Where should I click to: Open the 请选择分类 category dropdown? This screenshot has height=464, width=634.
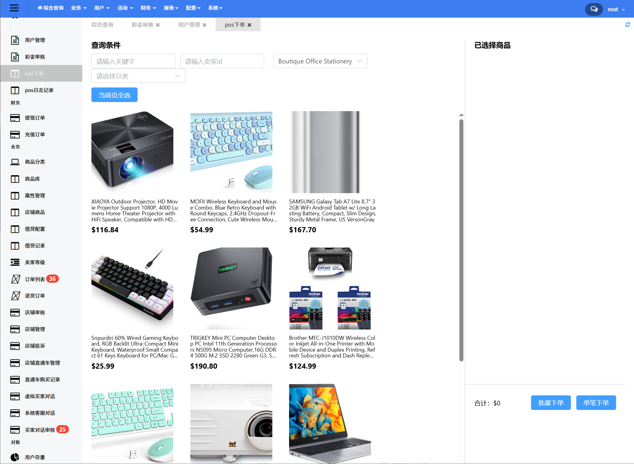(138, 76)
